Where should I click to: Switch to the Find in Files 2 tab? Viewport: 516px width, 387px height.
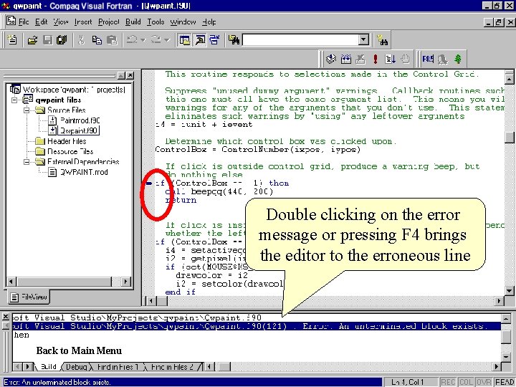173,367
